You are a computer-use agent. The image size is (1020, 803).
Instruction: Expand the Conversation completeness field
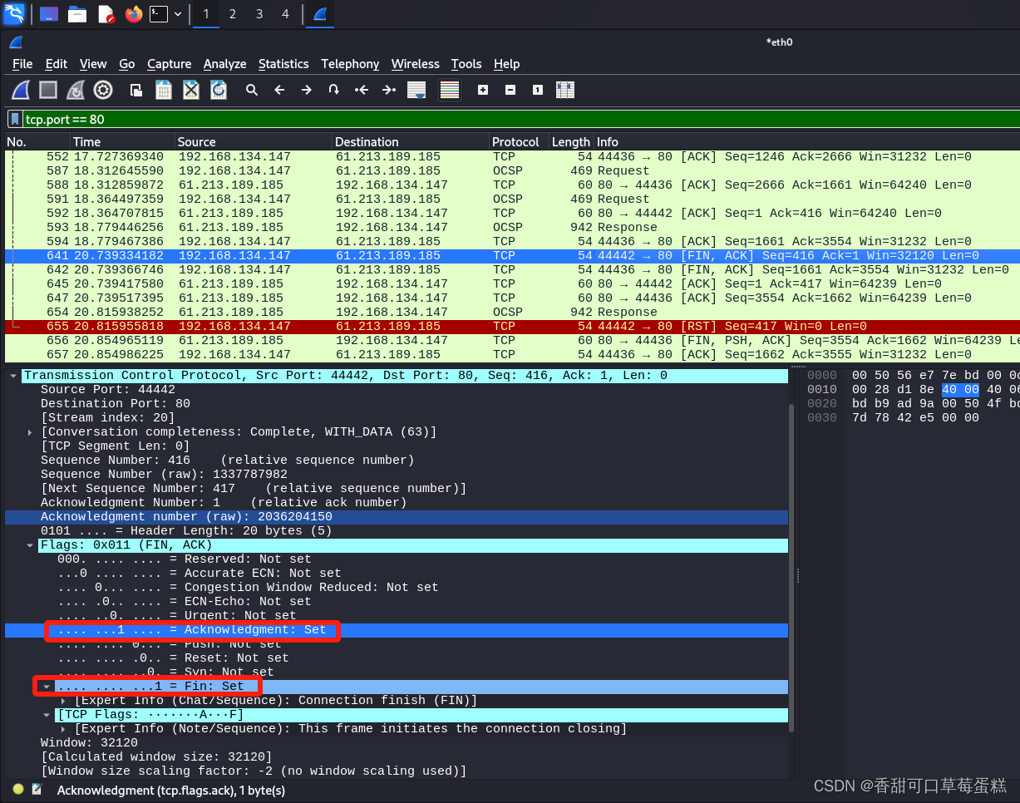click(x=29, y=431)
